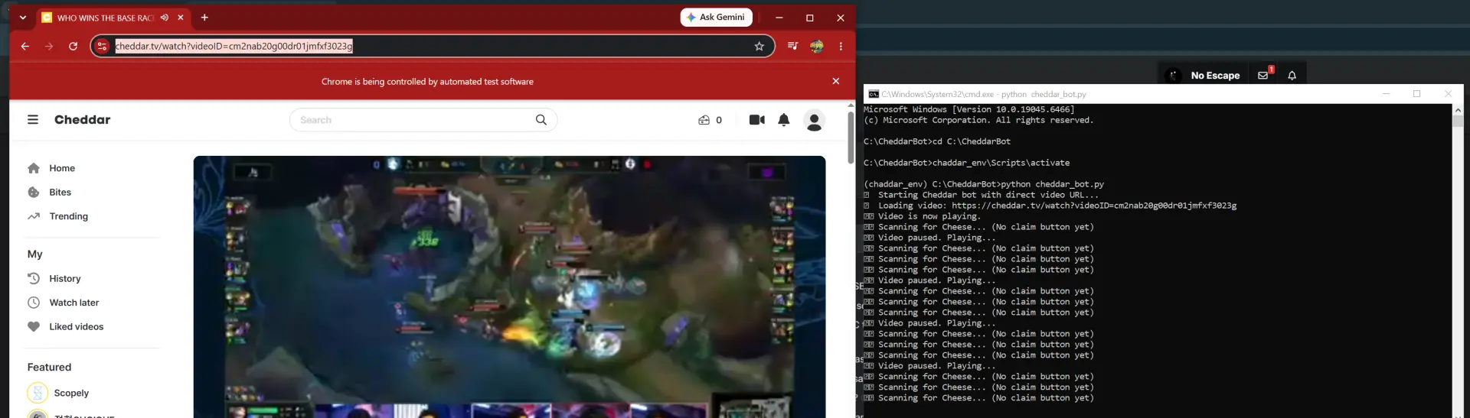Viewport: 1470px width, 418px height.
Task: Click the Scopely channel avatar
Action: click(38, 393)
